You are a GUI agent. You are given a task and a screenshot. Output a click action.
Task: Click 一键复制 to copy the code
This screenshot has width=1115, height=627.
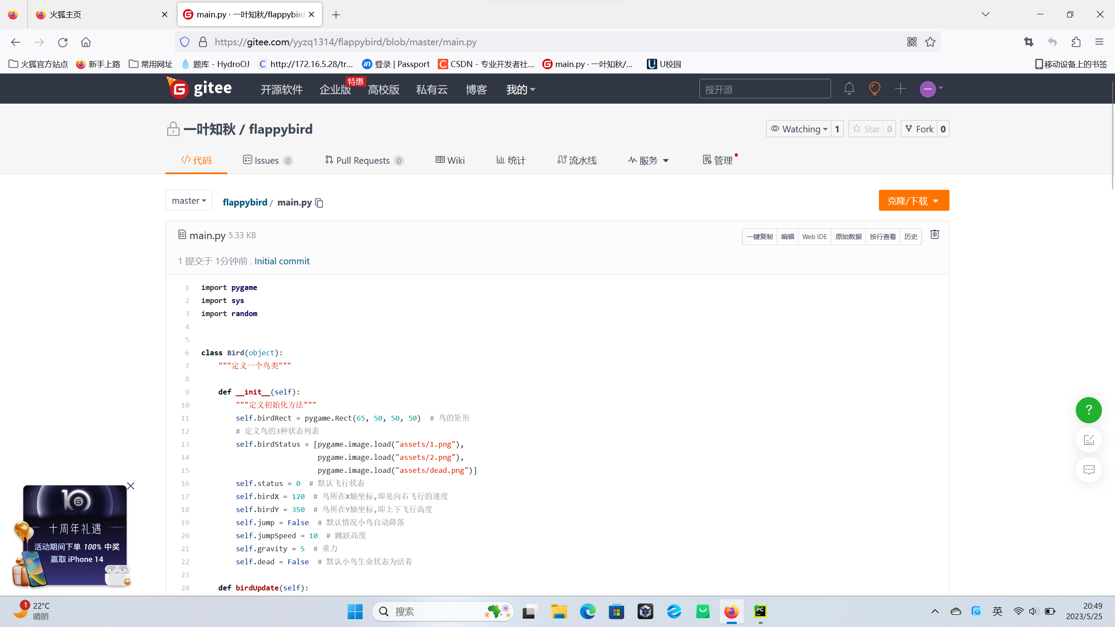(x=759, y=237)
